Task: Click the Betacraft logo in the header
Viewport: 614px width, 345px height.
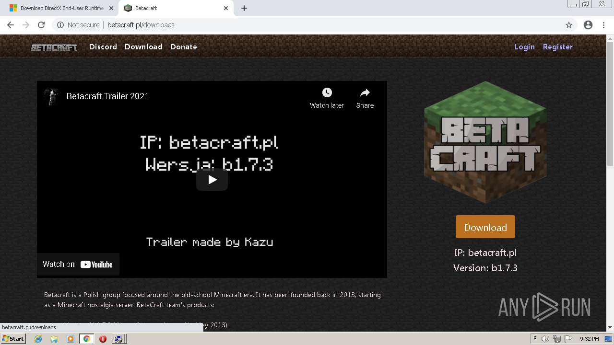Action: pos(54,47)
